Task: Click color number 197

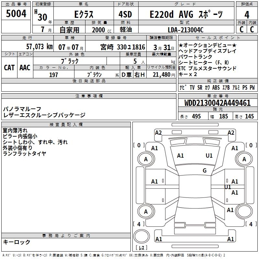Action: tap(53, 75)
